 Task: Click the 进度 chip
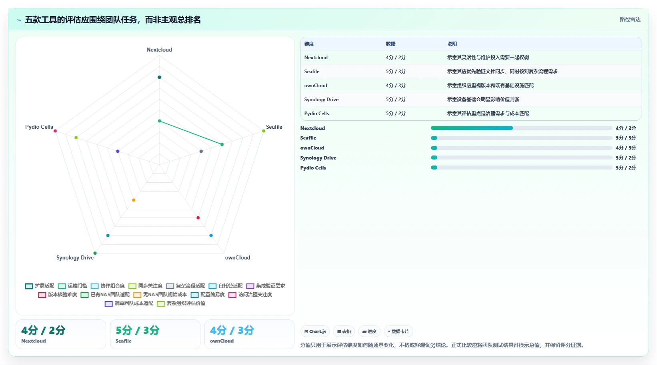(369, 331)
